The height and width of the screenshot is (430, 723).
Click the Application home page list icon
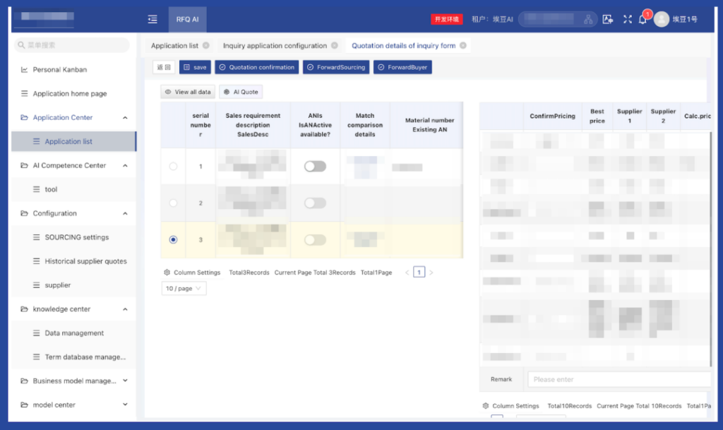24,94
